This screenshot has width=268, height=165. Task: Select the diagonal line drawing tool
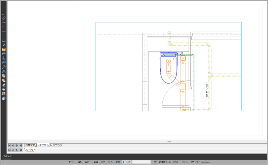[x=4, y=18]
